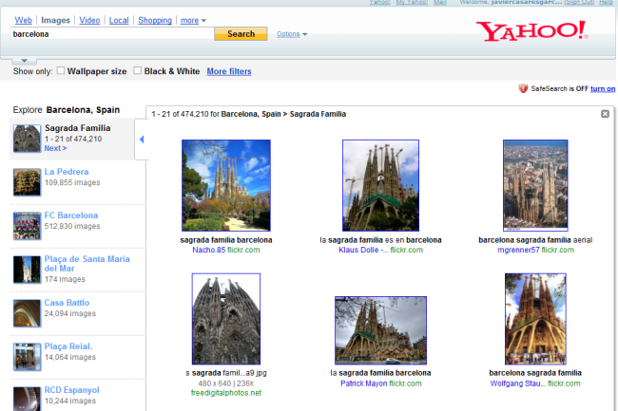
Task: Click the La Pedrera sidebar thumbnail
Action: pos(27,182)
